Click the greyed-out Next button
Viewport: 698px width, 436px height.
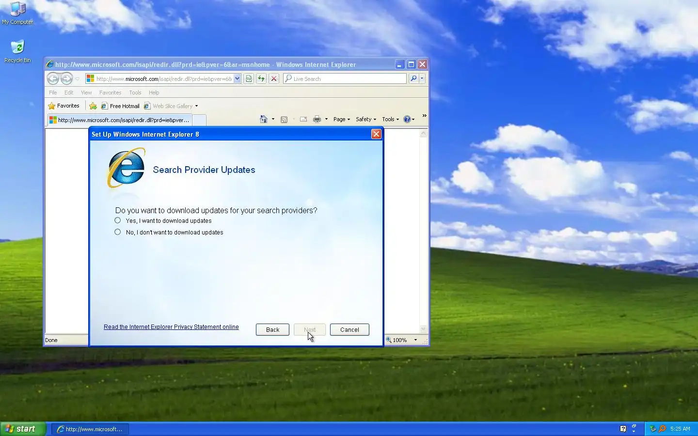click(x=310, y=329)
